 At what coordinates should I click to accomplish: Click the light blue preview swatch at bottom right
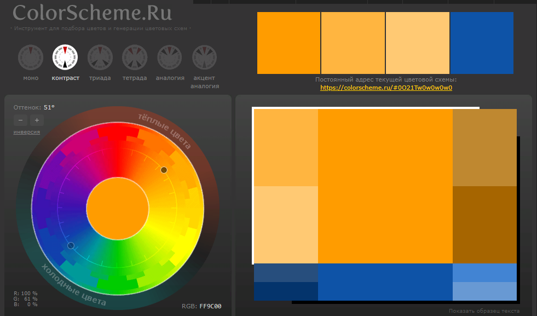484,291
